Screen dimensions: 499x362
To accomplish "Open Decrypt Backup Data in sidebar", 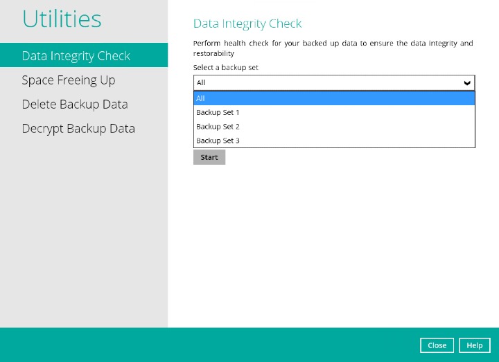I will (x=78, y=129).
